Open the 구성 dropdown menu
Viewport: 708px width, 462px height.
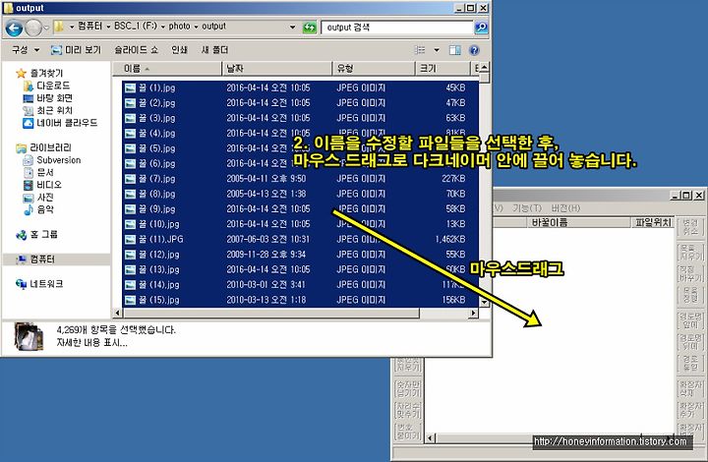tap(26, 49)
